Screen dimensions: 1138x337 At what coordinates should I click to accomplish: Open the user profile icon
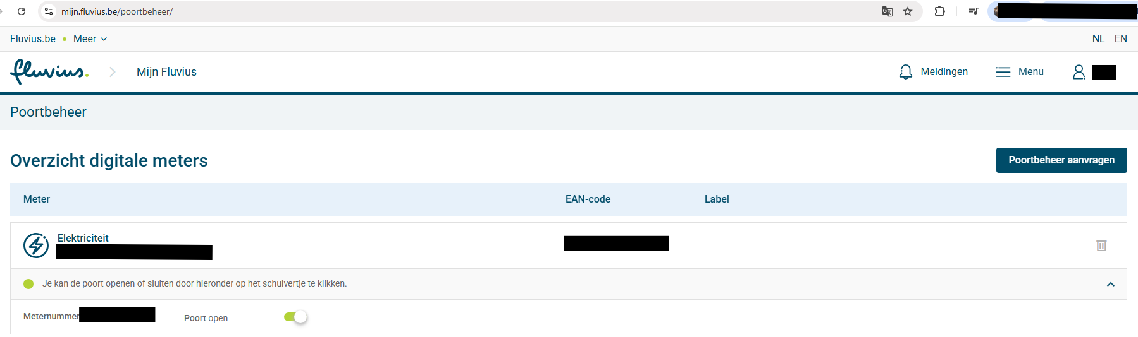[1079, 72]
